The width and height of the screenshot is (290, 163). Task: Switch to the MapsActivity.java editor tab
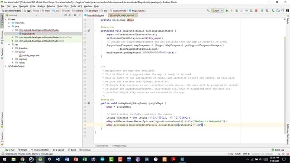point(96,15)
